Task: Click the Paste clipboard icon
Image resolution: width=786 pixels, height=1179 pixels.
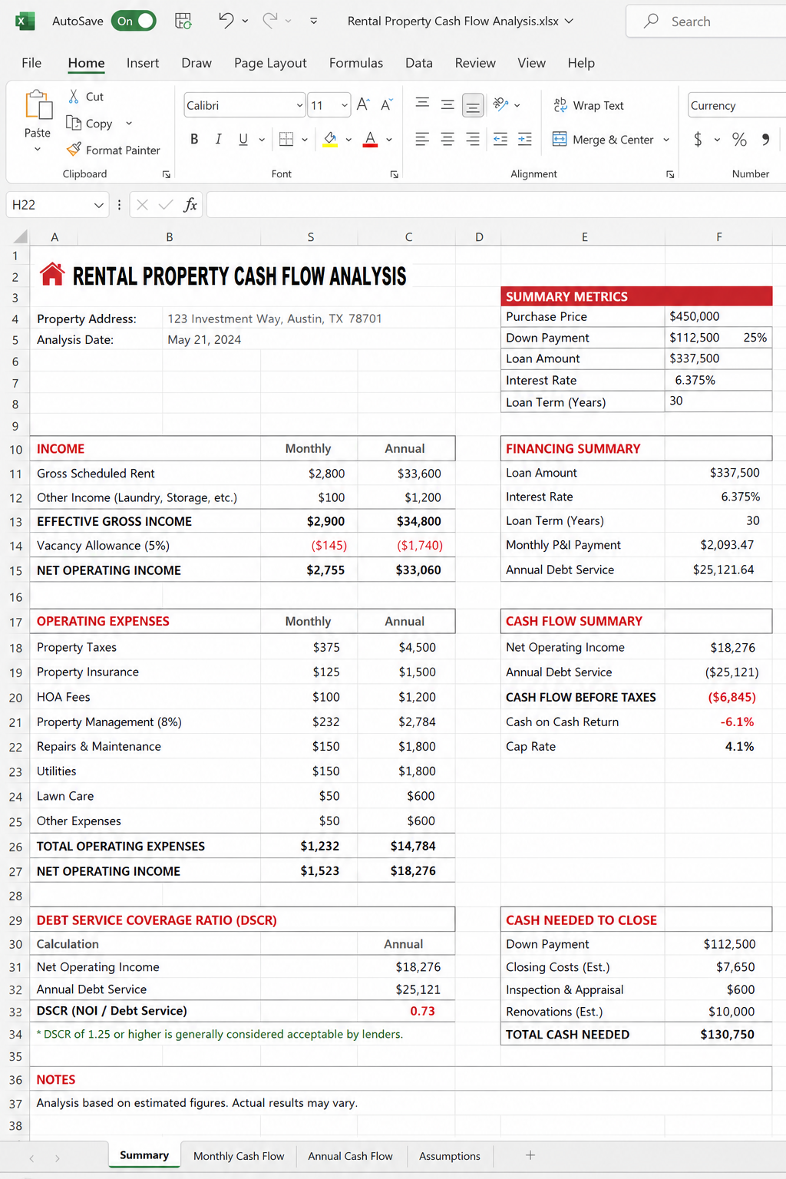Action: click(38, 106)
